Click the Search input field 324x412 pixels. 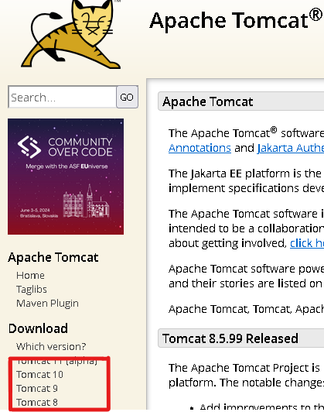point(63,97)
